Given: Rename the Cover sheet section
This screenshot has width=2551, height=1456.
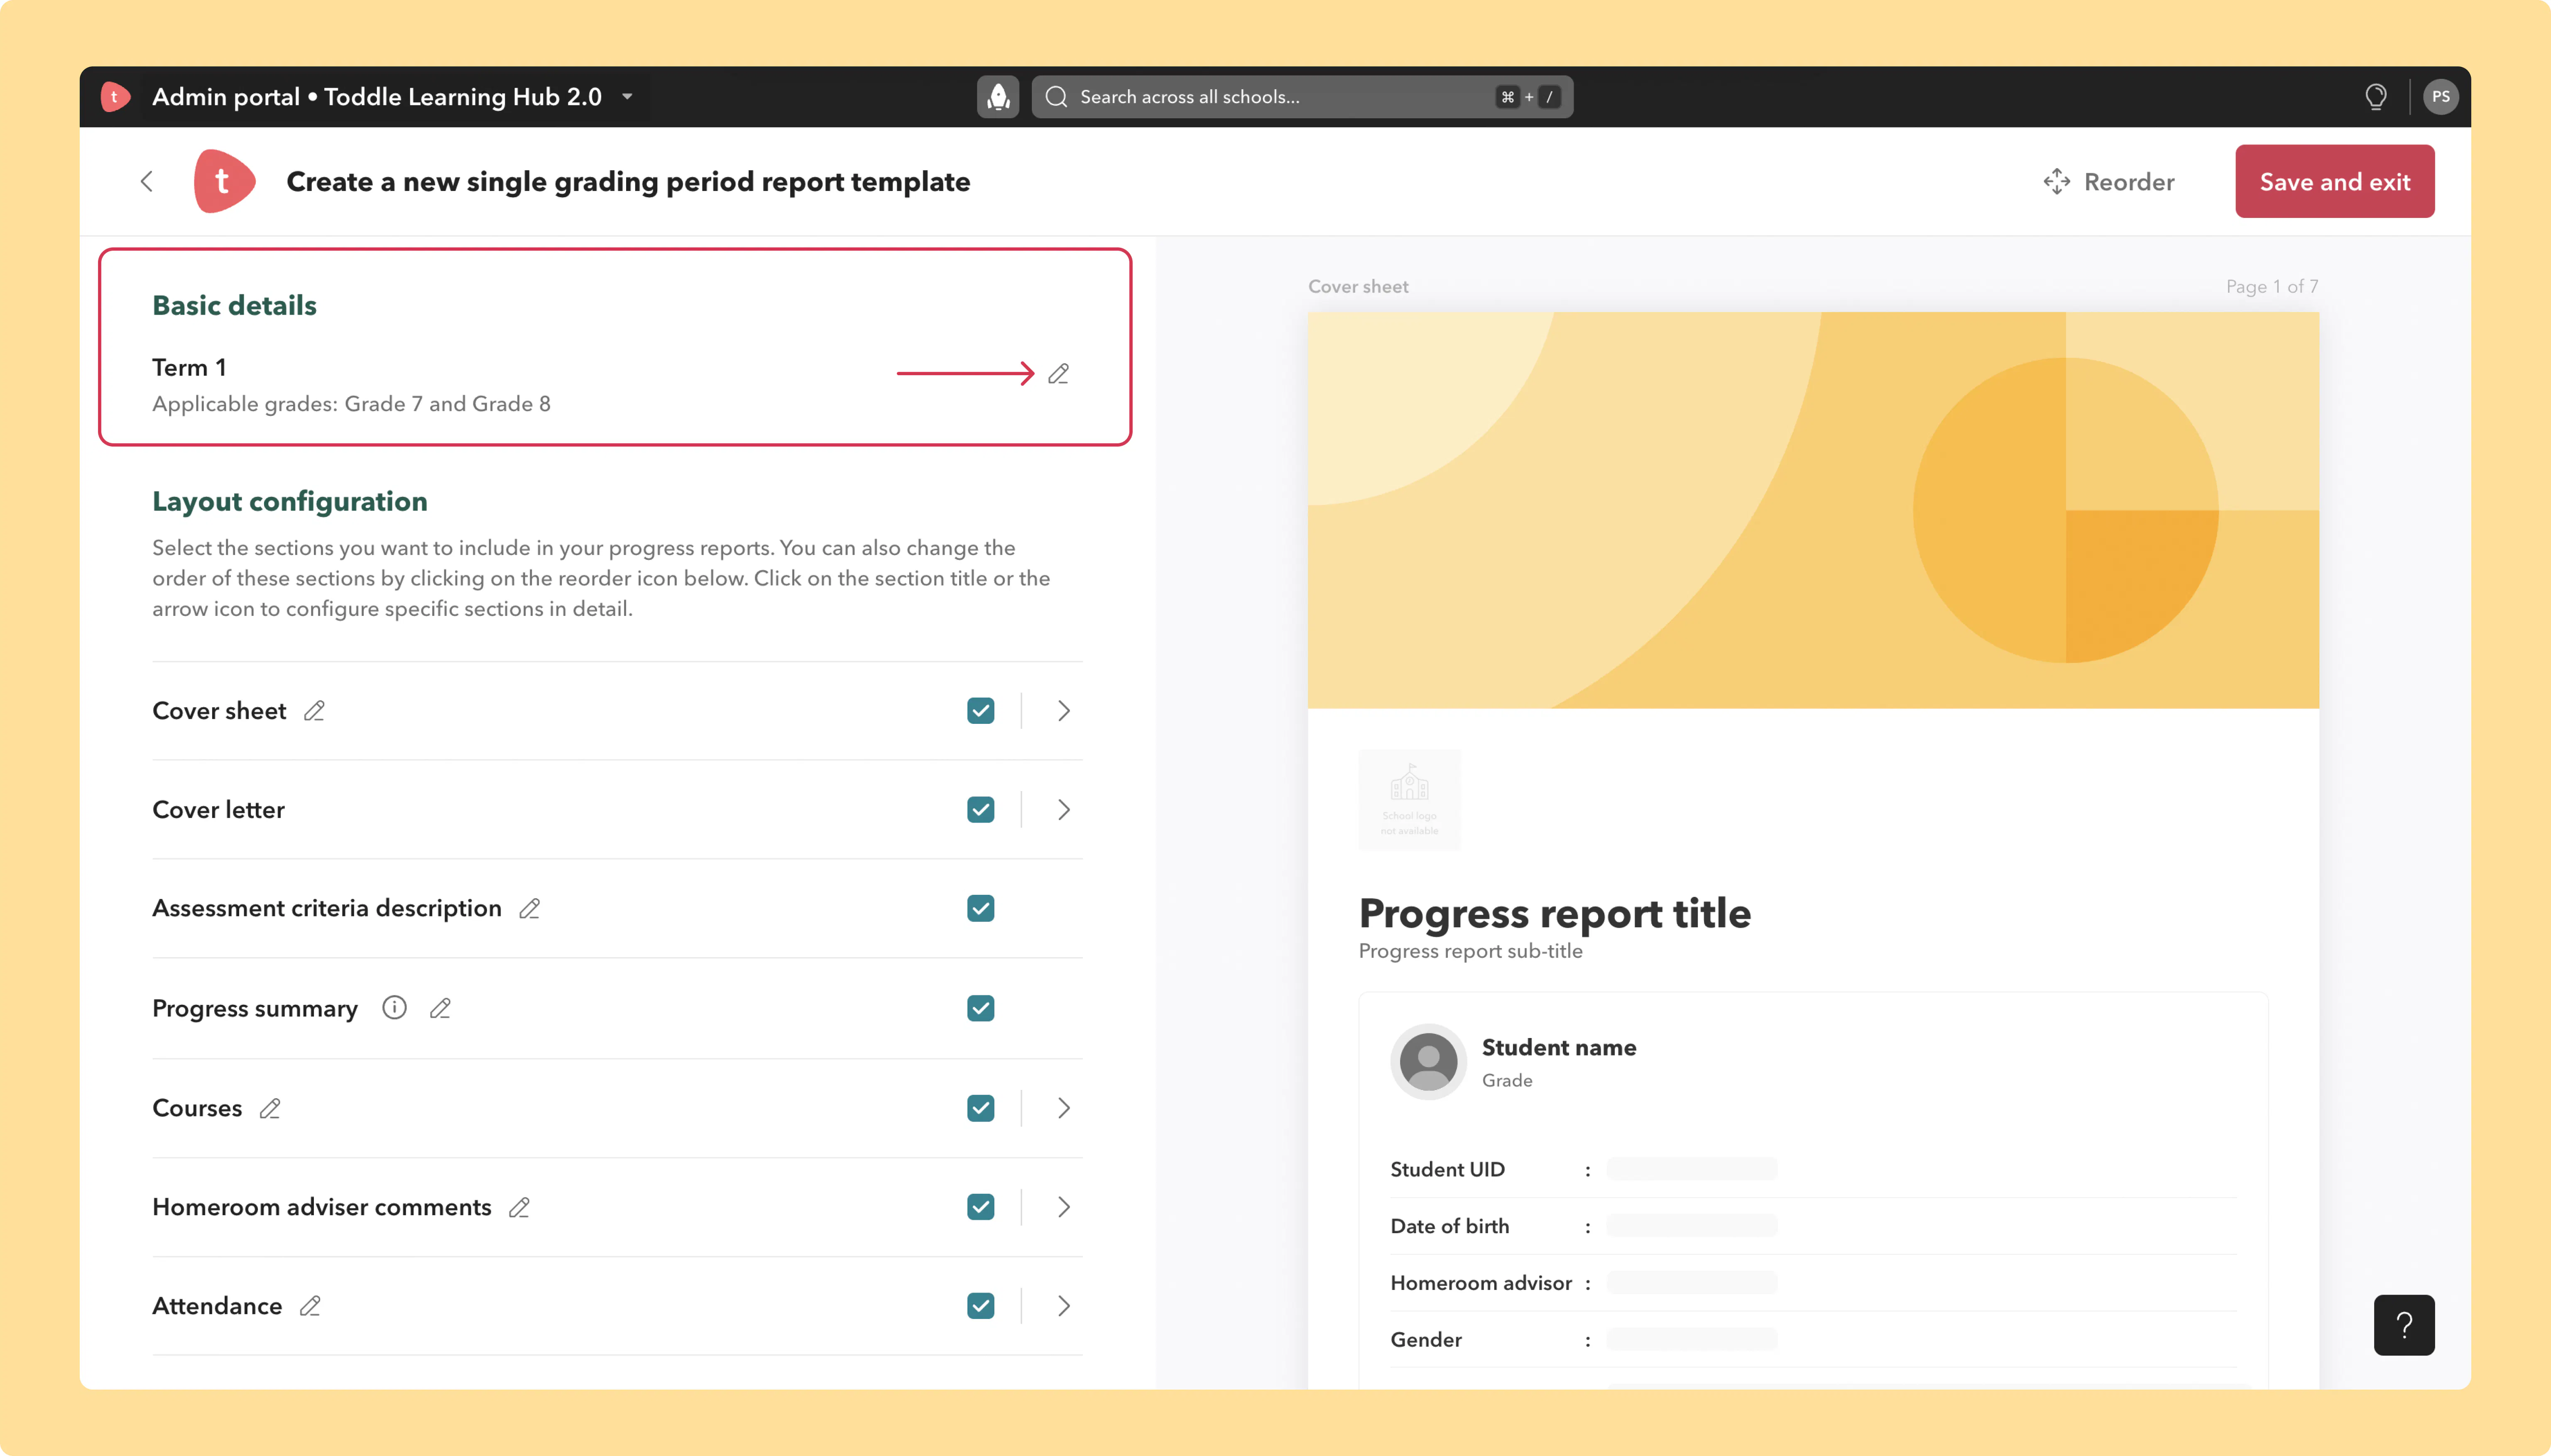Looking at the screenshot, I should click(314, 711).
